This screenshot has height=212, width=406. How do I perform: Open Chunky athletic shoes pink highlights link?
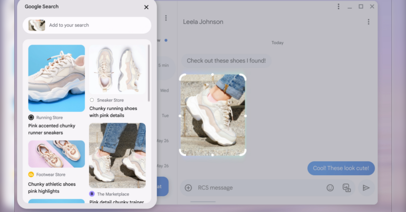click(52, 188)
